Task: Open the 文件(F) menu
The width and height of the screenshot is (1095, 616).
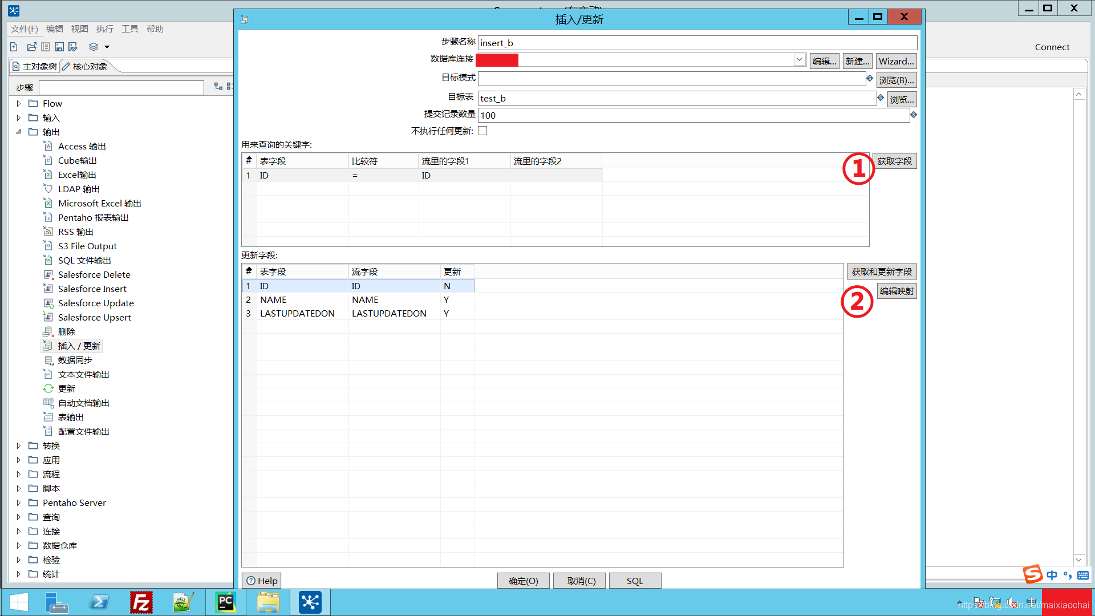Action: (x=24, y=29)
